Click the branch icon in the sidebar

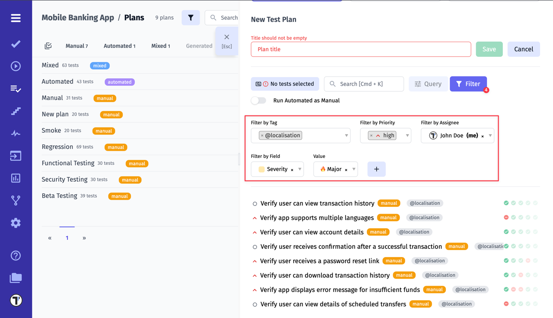tap(16, 200)
